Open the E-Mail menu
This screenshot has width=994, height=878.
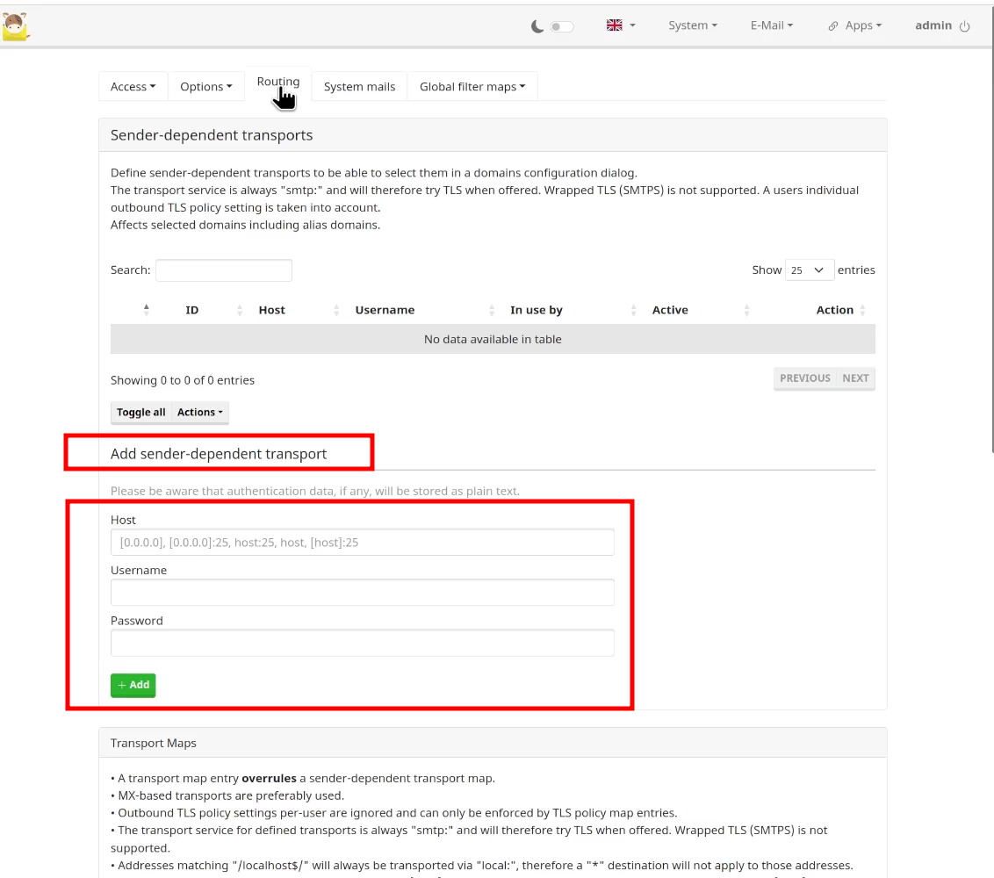(772, 25)
